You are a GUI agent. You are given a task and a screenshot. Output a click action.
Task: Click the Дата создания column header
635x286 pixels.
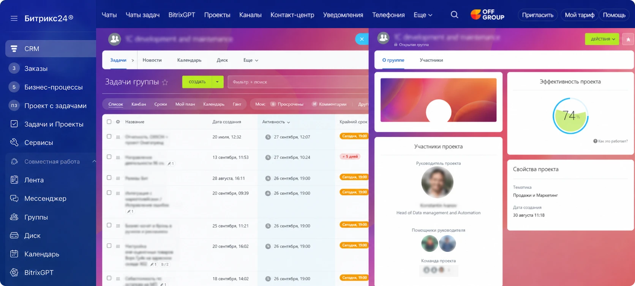(227, 122)
